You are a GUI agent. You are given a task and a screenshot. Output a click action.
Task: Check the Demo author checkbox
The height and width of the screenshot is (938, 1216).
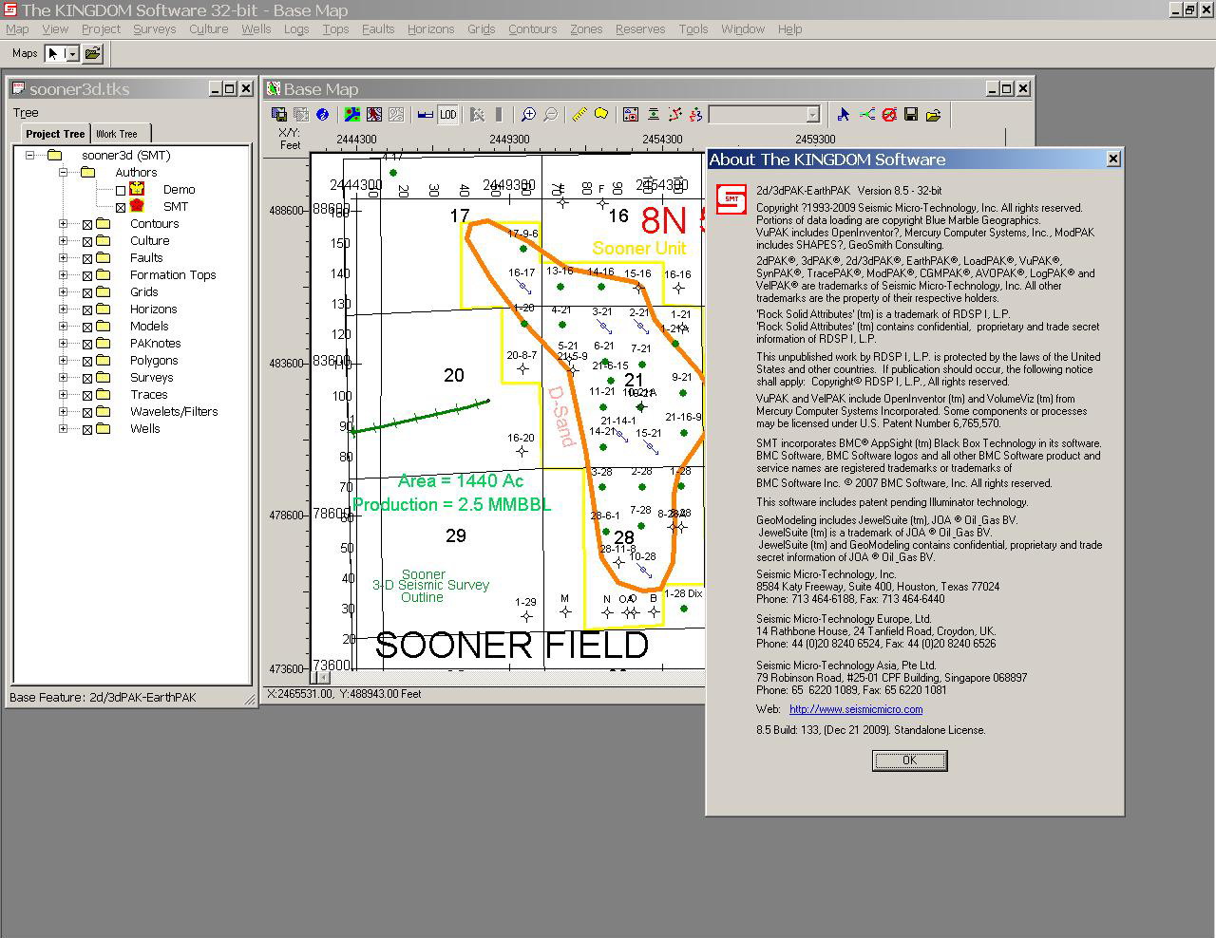tap(121, 190)
